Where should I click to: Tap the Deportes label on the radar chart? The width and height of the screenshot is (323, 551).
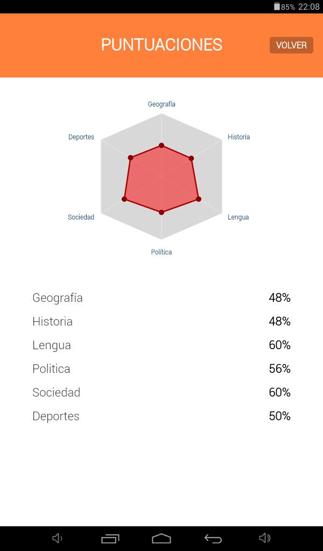click(x=81, y=137)
